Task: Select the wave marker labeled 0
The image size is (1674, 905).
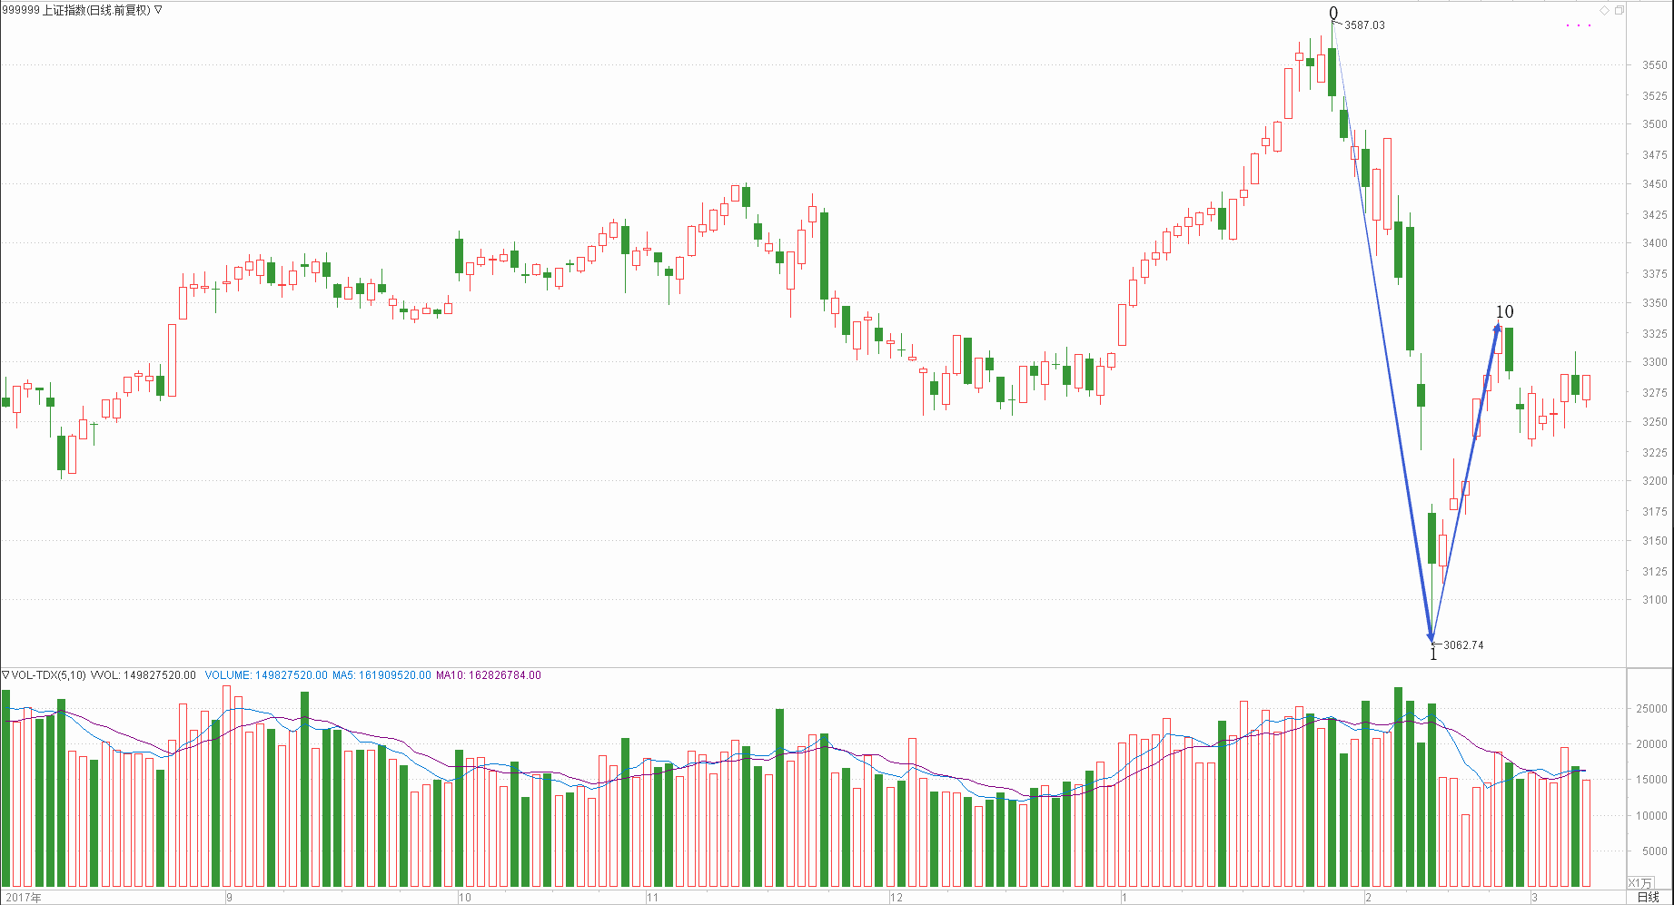Action: coord(1333,13)
